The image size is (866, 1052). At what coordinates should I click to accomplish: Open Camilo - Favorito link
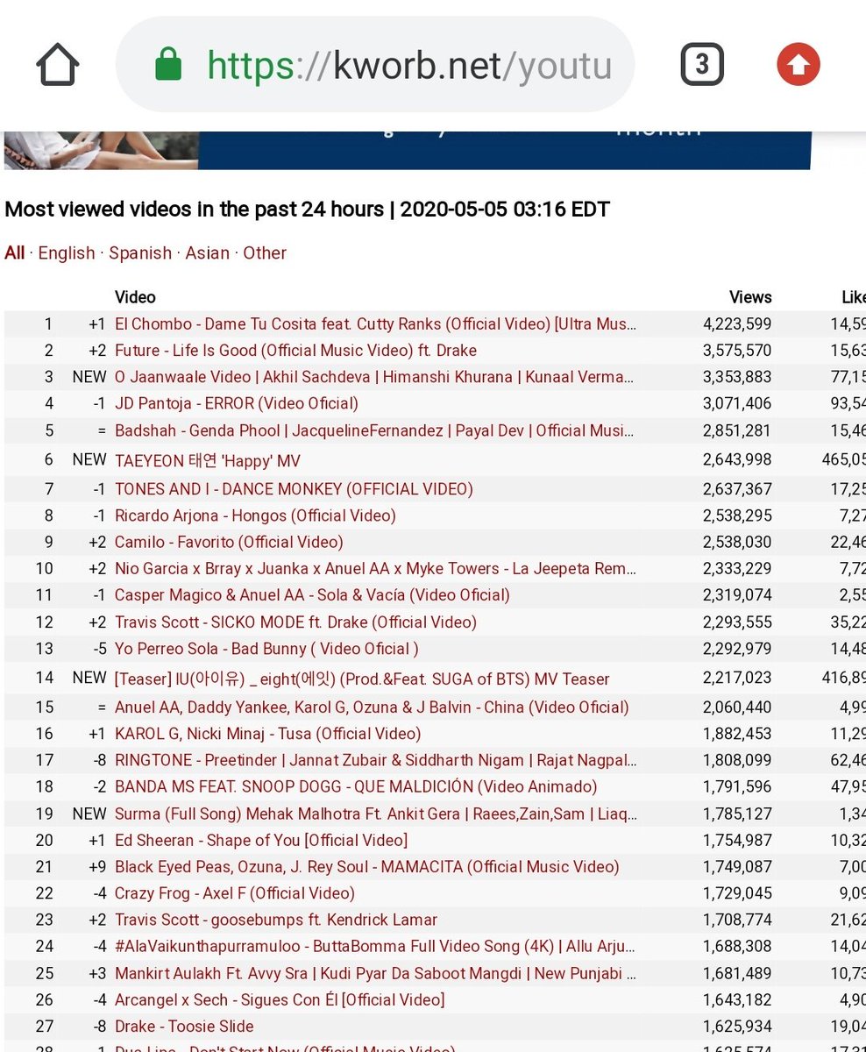[x=229, y=542]
